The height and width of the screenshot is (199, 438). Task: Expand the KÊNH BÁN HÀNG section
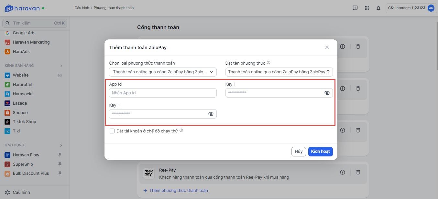61,66
